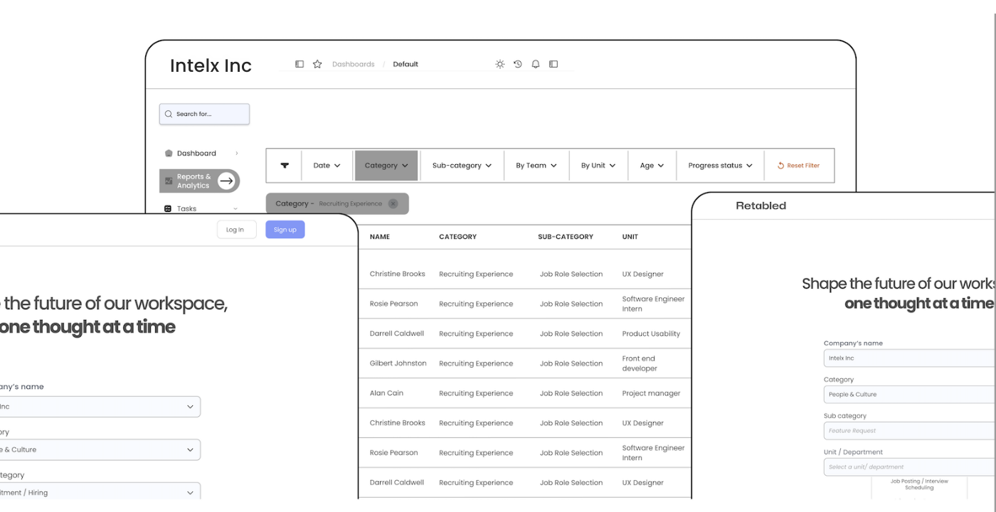Image resolution: width=996 pixels, height=512 pixels.
Task: Click the magnifier icon in search box
Action: [169, 114]
